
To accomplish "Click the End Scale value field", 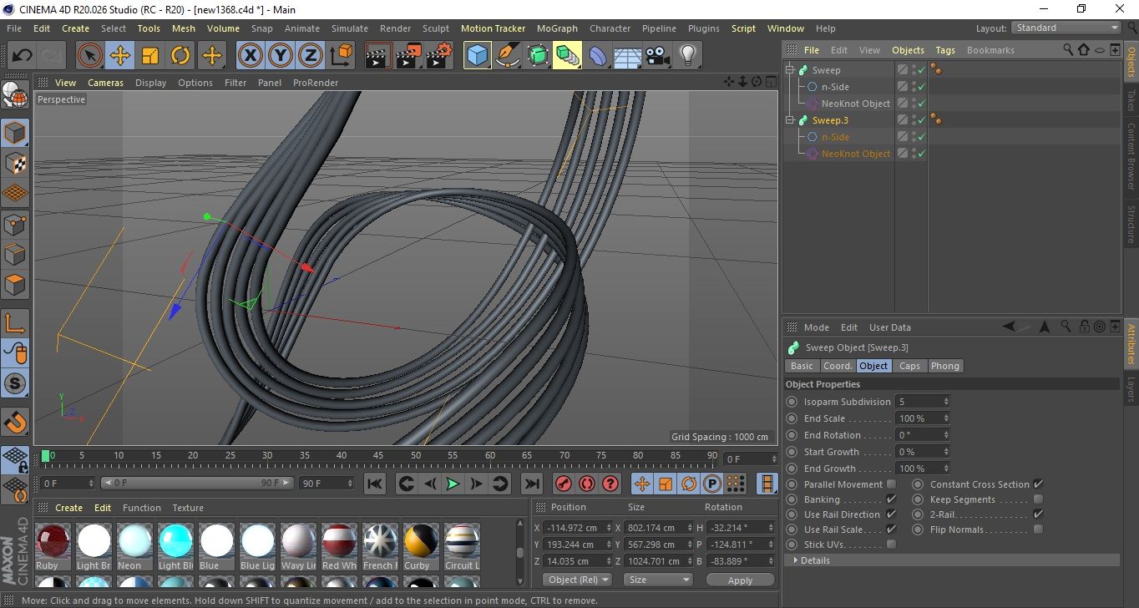I will tap(922, 418).
